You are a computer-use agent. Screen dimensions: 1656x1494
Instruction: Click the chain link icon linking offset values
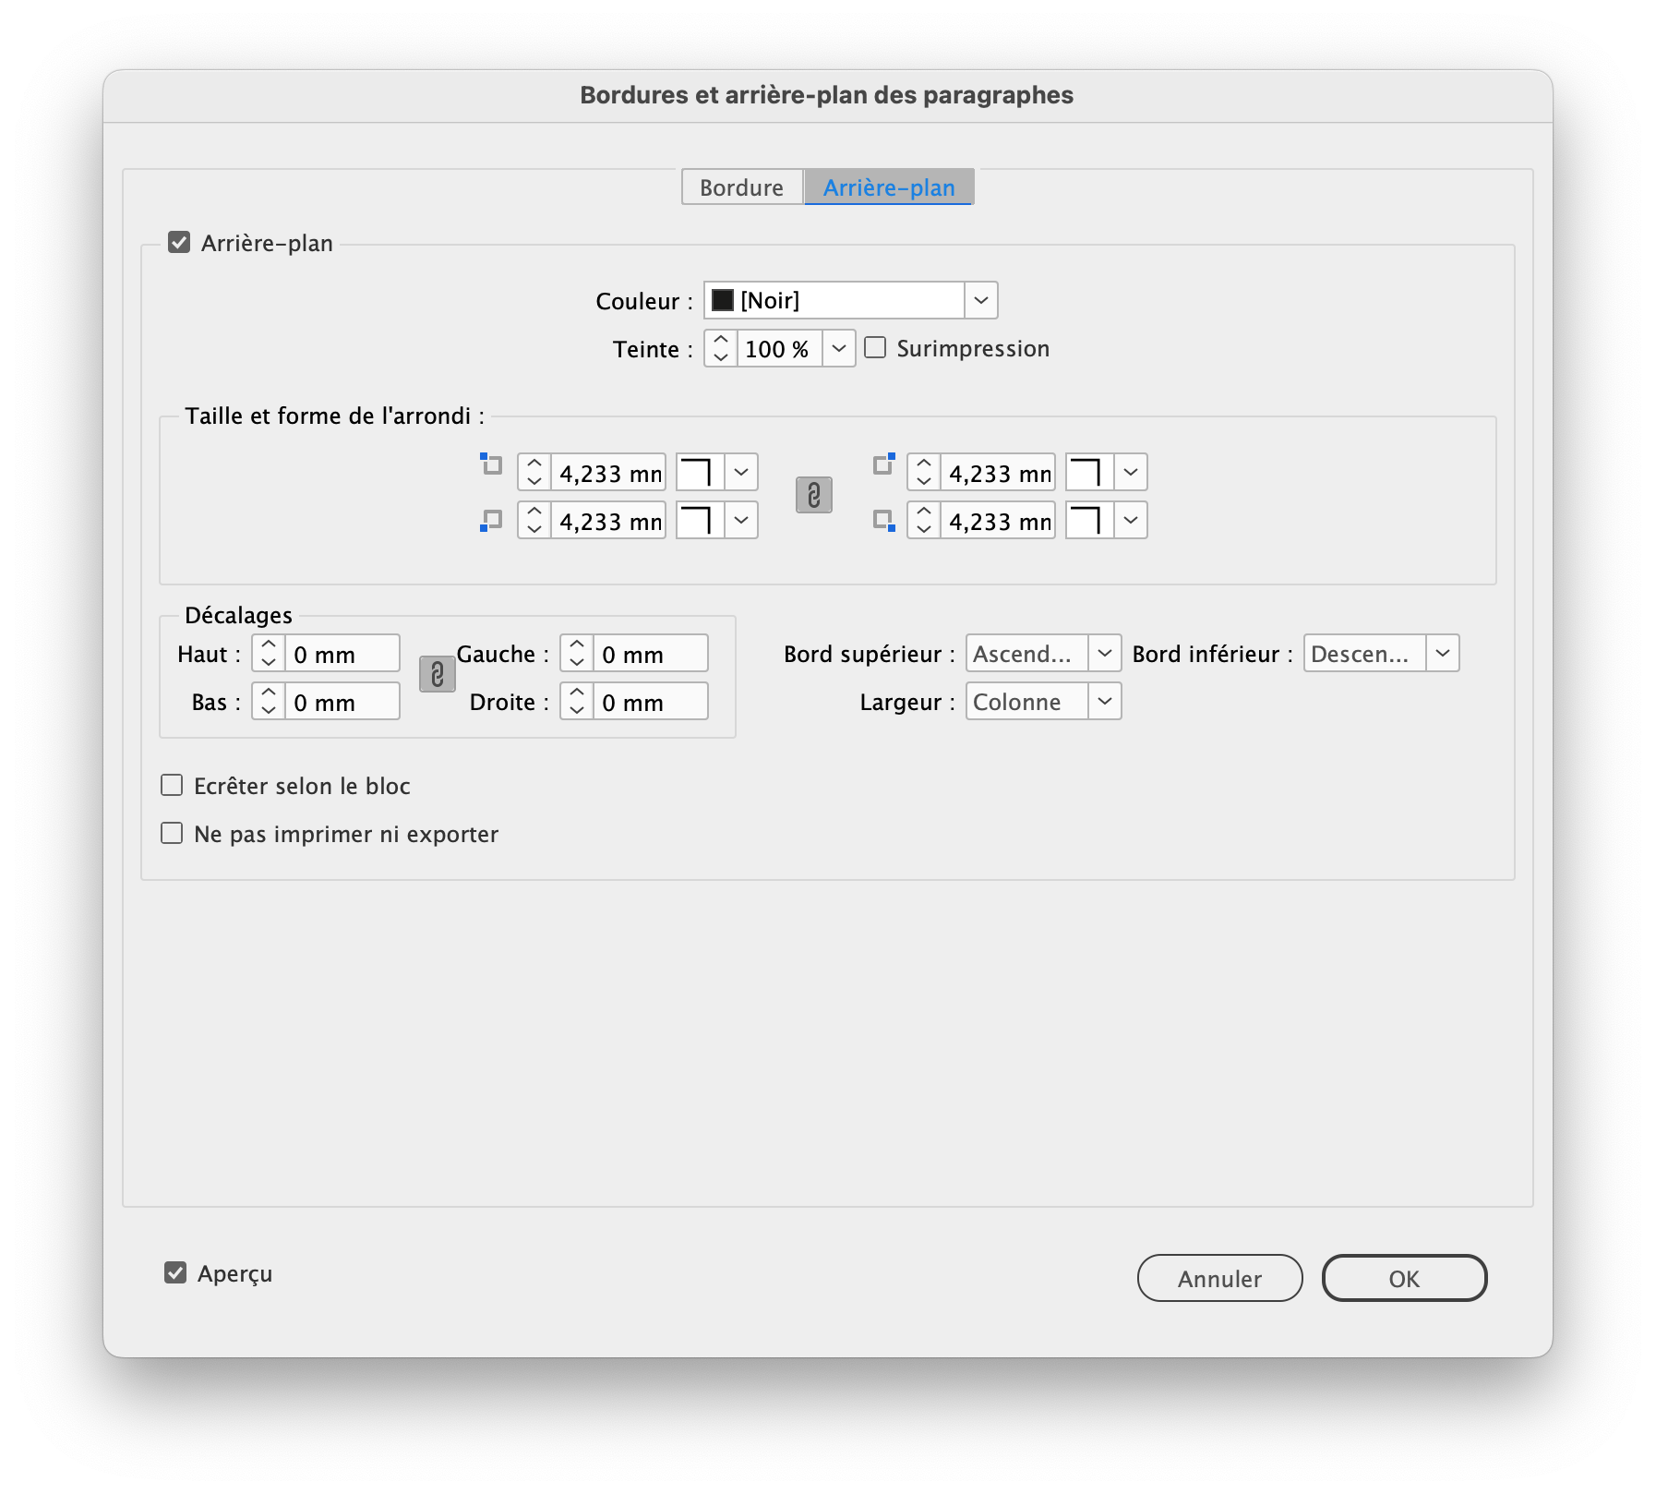(x=436, y=675)
